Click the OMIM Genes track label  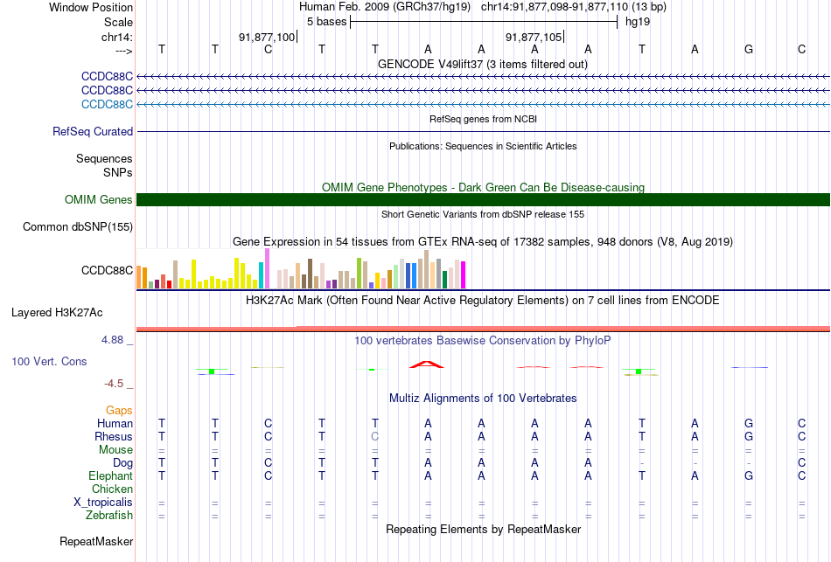pyautogui.click(x=99, y=199)
